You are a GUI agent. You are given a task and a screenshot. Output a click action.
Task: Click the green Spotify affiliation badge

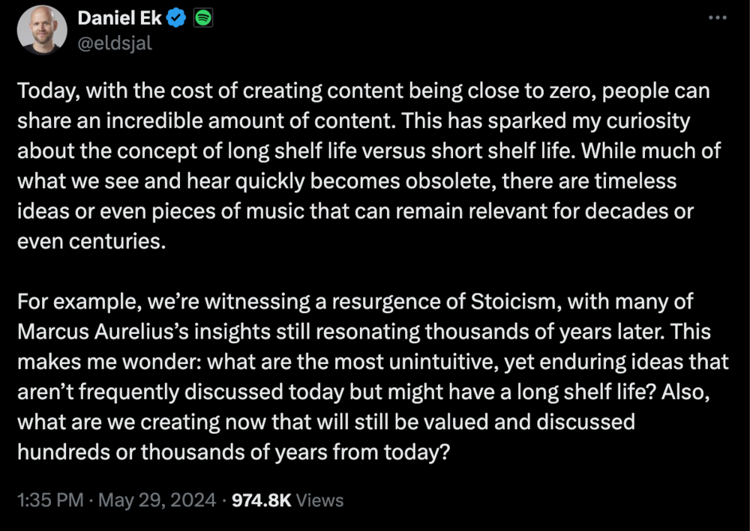(202, 19)
